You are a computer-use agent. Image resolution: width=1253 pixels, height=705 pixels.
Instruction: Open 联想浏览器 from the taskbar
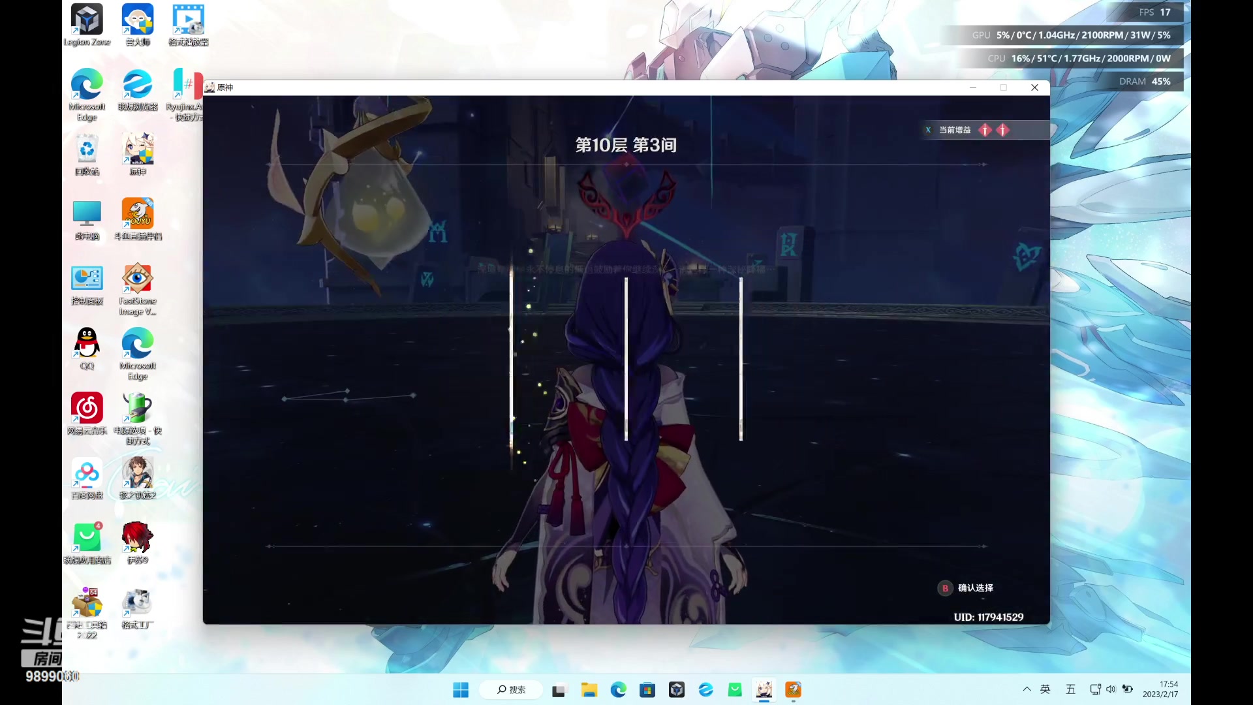[705, 690]
